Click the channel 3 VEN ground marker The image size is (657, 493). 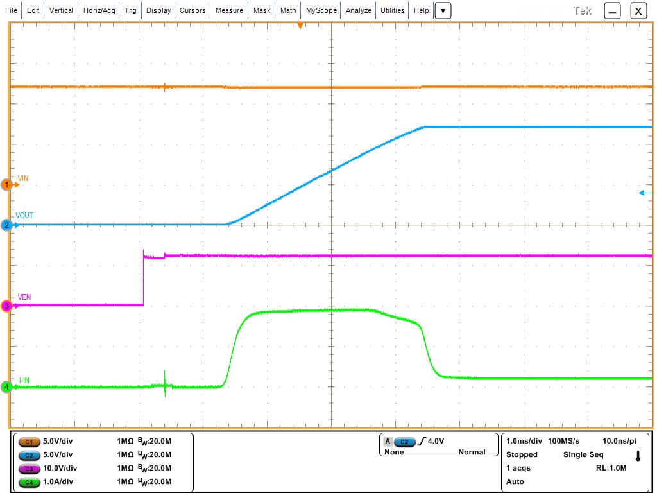pos(7,306)
